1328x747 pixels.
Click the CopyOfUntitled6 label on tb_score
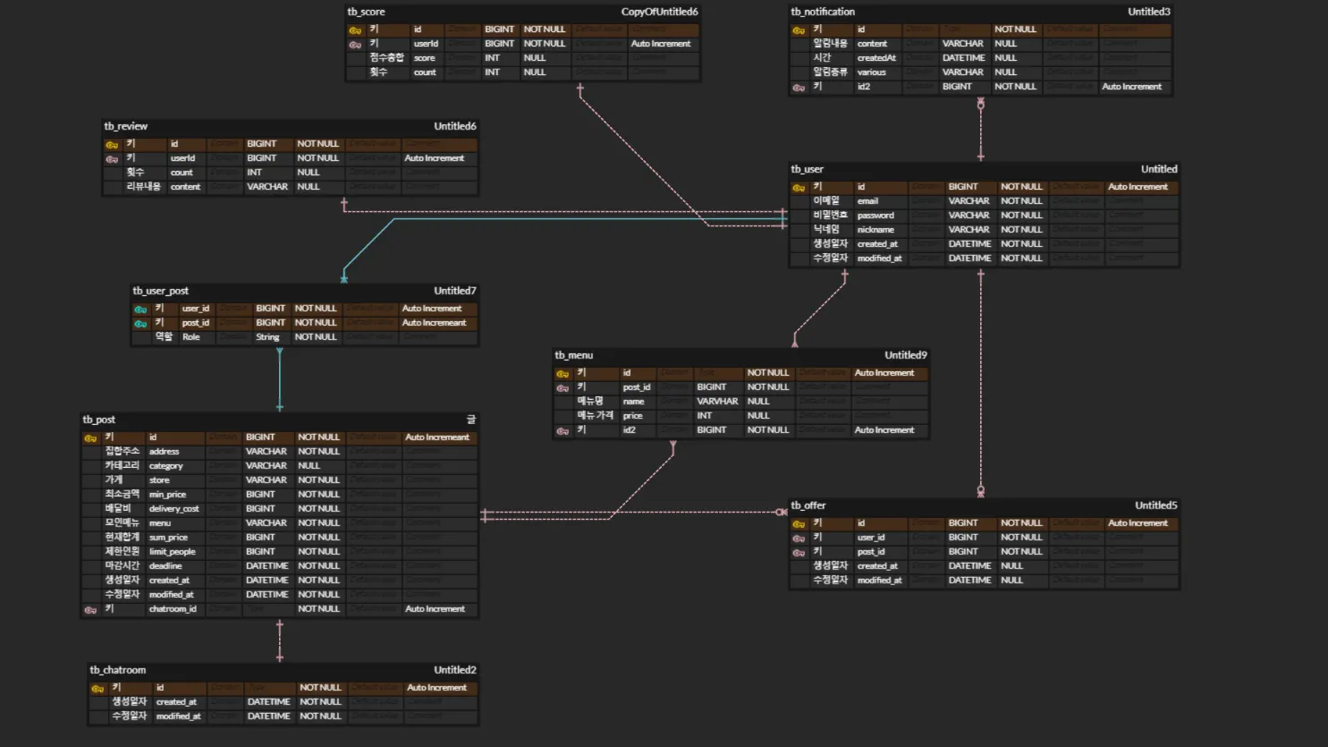click(659, 12)
